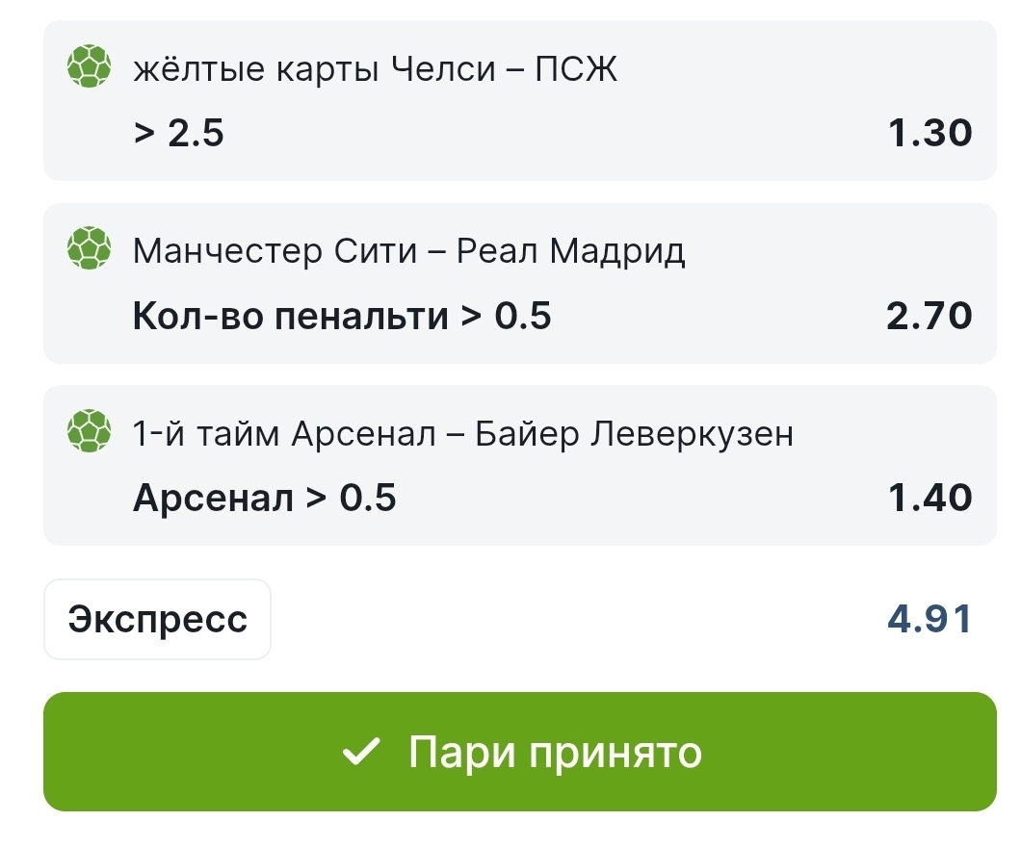Select the Арсенал > 0.5 outcome

[265, 499]
